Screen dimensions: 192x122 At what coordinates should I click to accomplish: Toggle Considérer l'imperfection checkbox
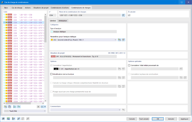(51, 65)
